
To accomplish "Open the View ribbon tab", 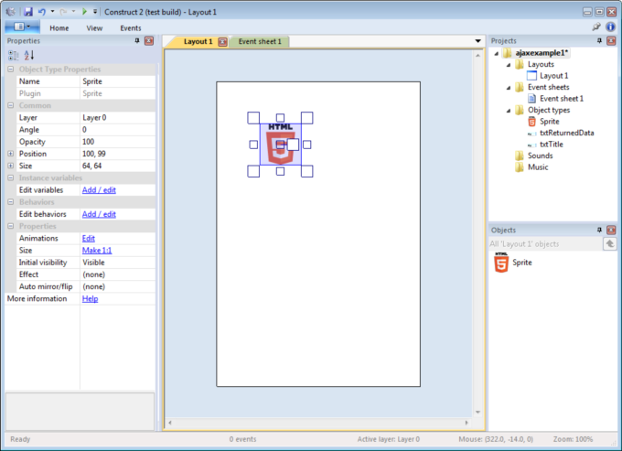I will point(94,28).
